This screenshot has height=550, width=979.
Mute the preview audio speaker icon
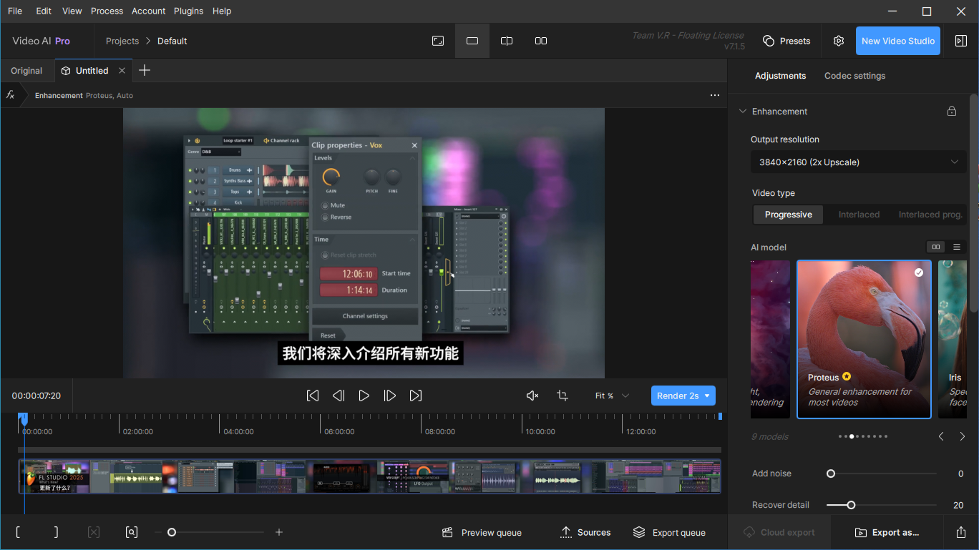pyautogui.click(x=532, y=396)
